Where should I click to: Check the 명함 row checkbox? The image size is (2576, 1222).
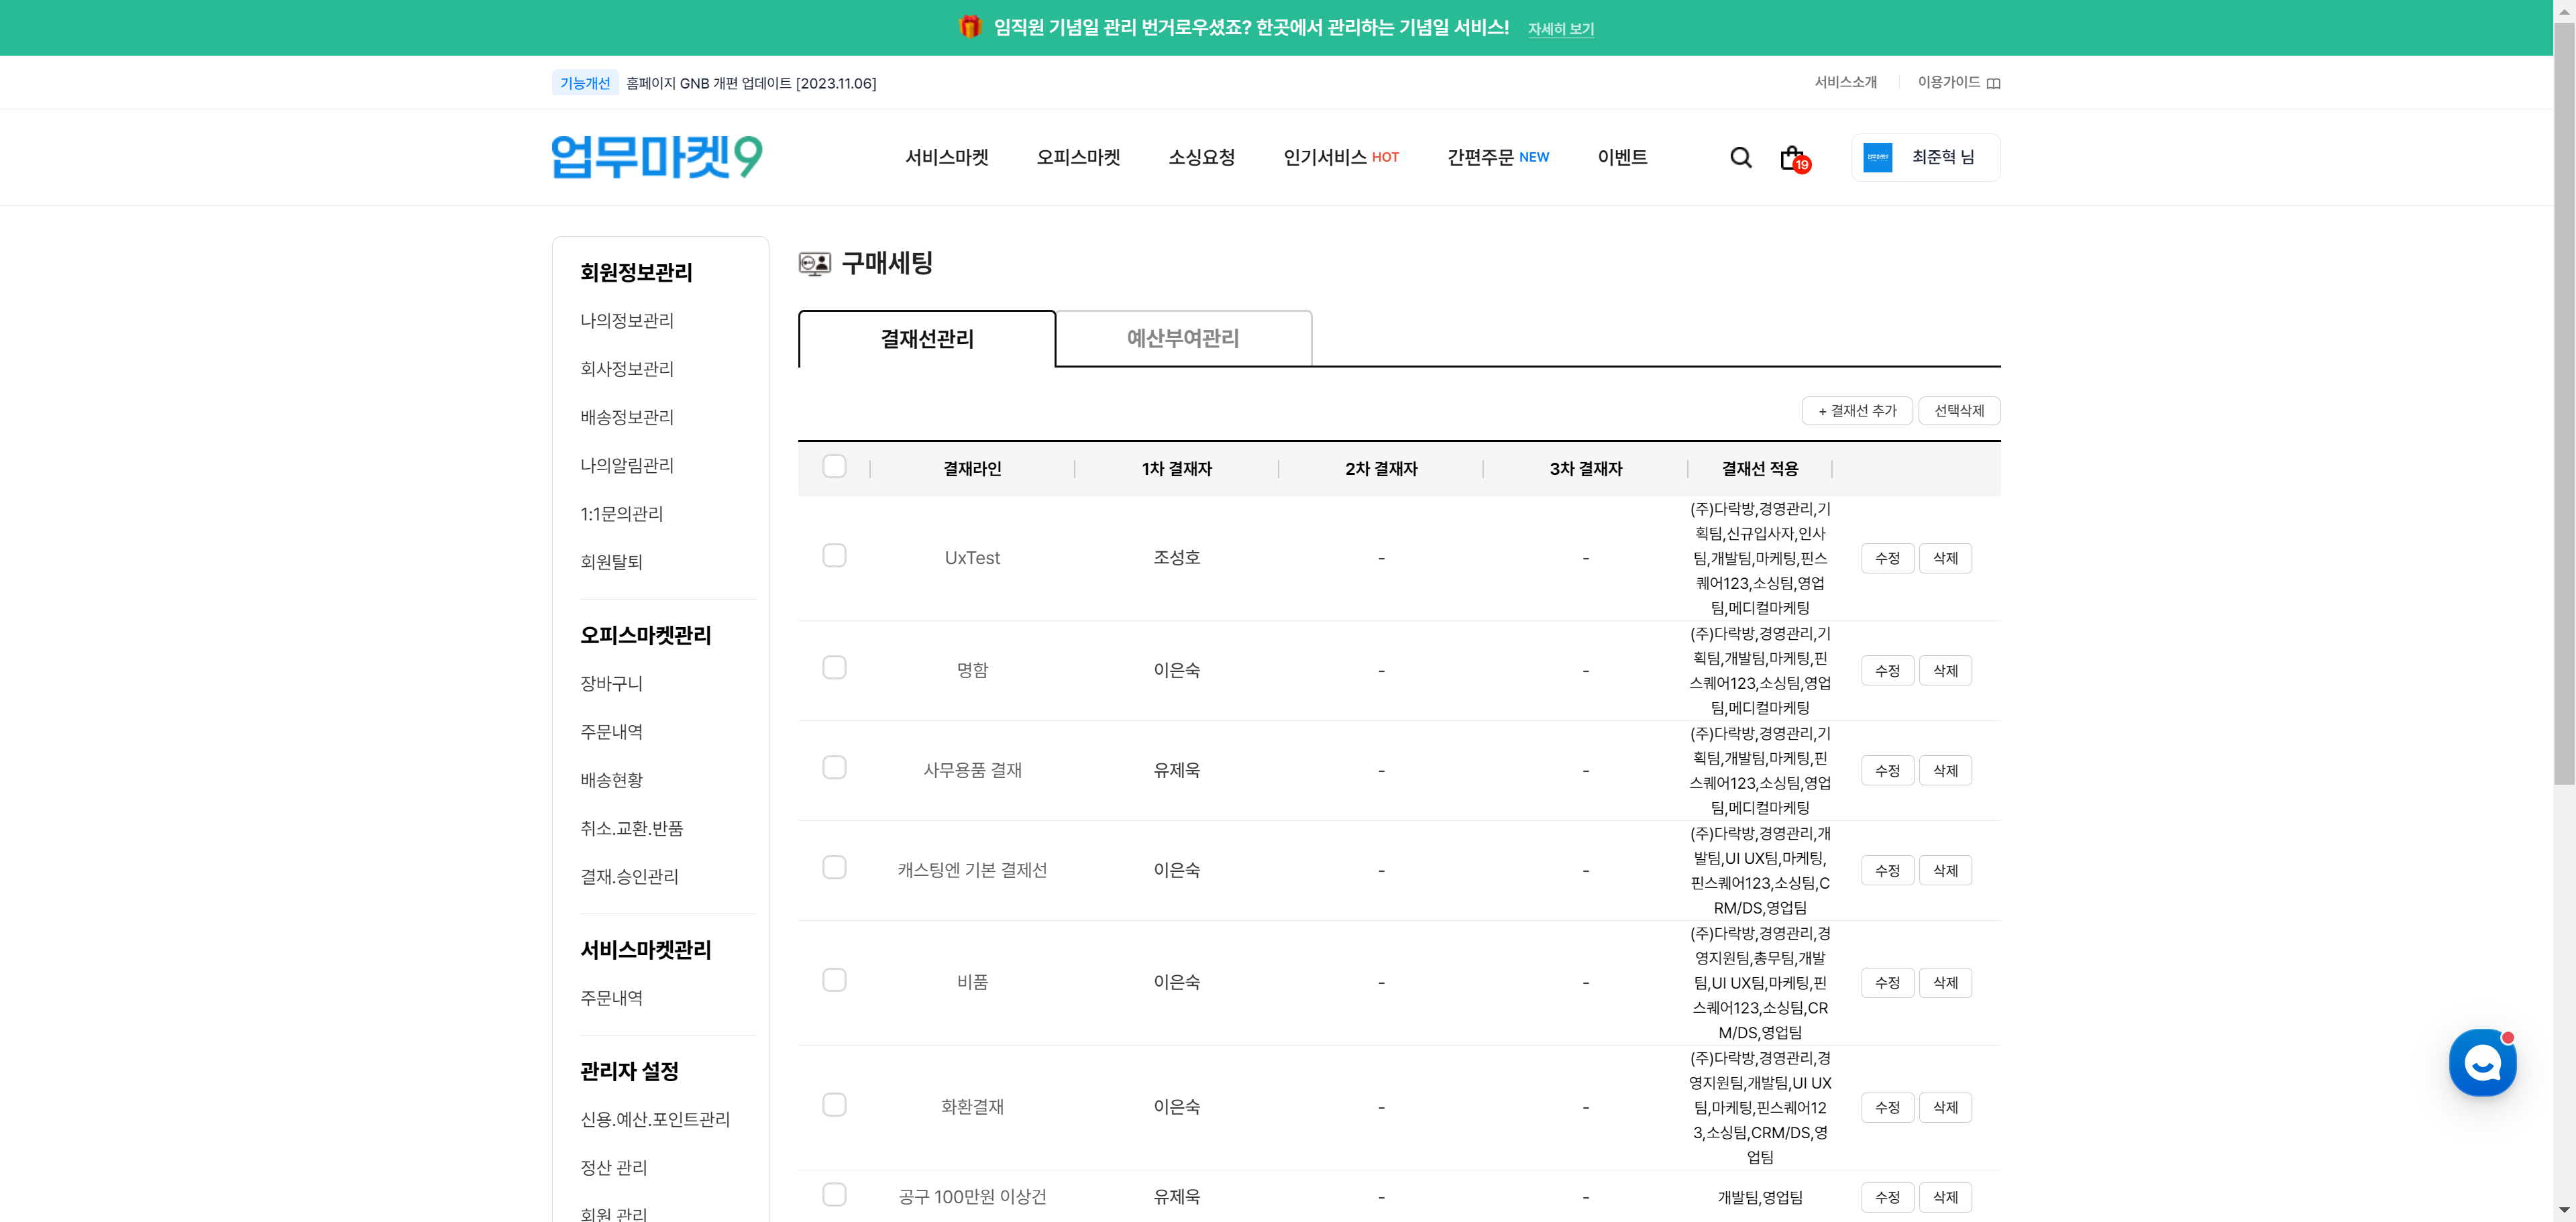834,667
